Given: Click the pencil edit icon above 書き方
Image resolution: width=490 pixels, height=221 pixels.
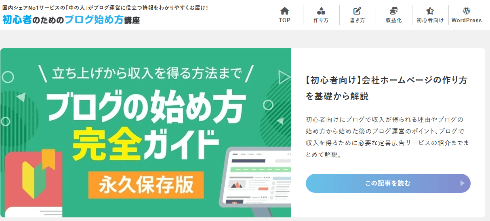Looking at the screenshot, I should tap(357, 11).
